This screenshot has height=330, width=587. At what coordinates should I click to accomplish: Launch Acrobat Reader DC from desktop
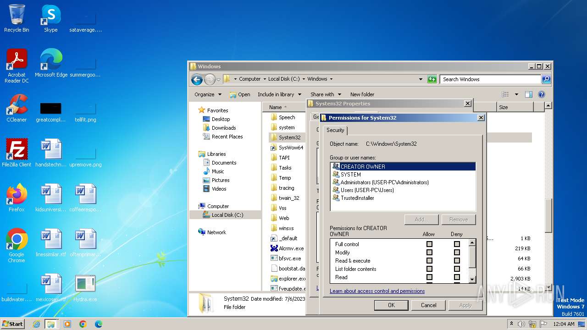[x=17, y=66]
